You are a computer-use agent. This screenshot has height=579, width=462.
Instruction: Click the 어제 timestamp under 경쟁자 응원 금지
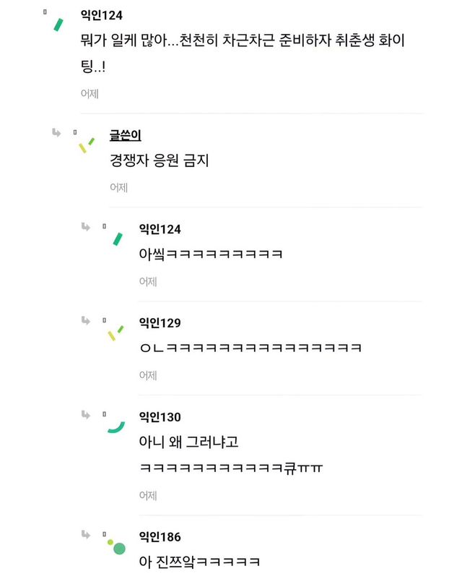coord(118,187)
